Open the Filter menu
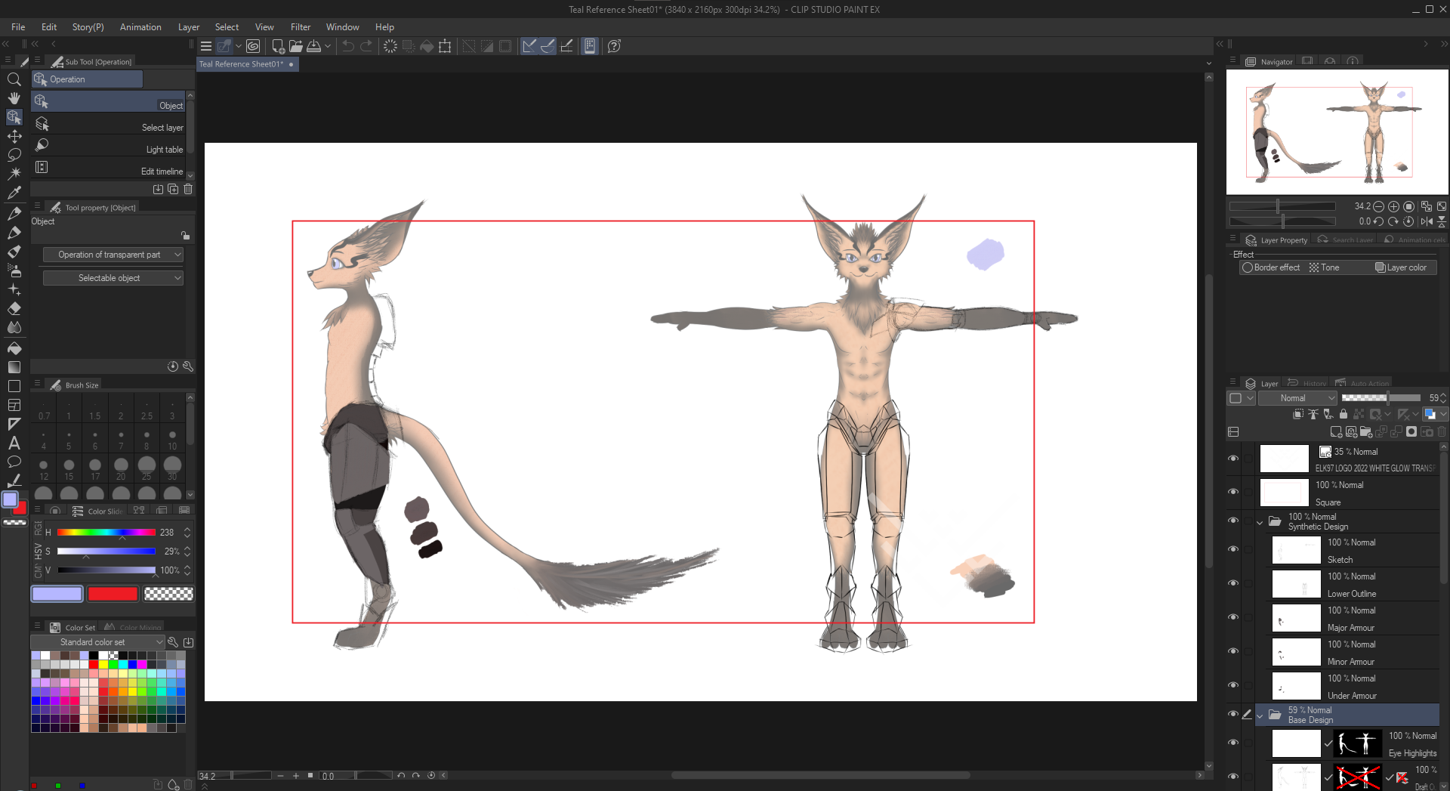 [x=301, y=27]
